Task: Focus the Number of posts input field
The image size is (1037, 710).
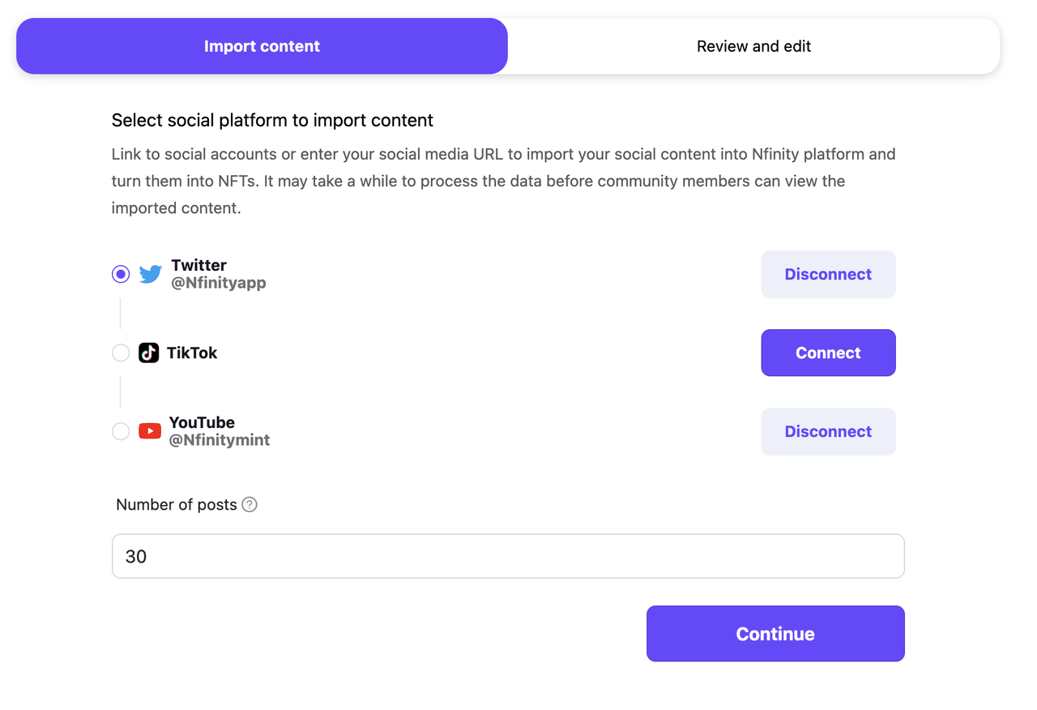Action: pyautogui.click(x=508, y=556)
